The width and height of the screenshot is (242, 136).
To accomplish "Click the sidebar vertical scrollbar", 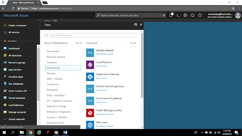I will [x=38, y=74].
